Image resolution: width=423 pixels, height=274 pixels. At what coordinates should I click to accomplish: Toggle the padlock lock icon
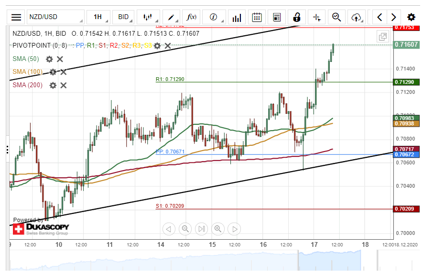click(x=296, y=17)
